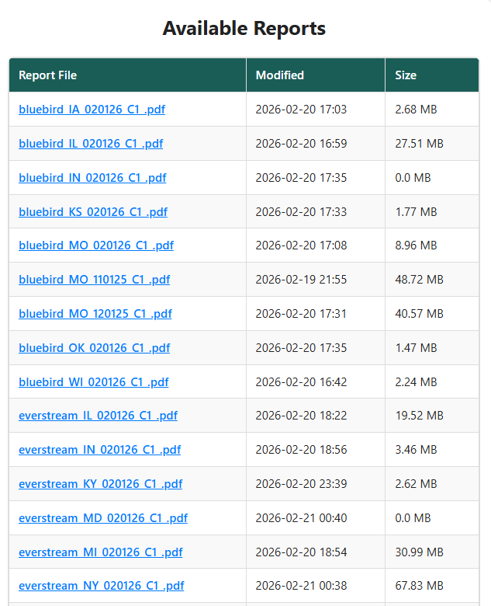Open bluebird_IA_020126_C1_.pdf report link
The width and height of the screenshot is (491, 606).
(92, 110)
